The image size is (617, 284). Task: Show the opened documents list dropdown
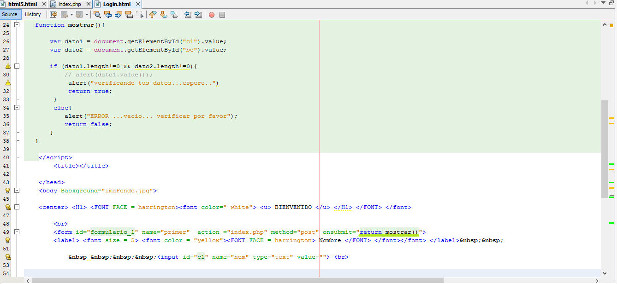(603, 3)
